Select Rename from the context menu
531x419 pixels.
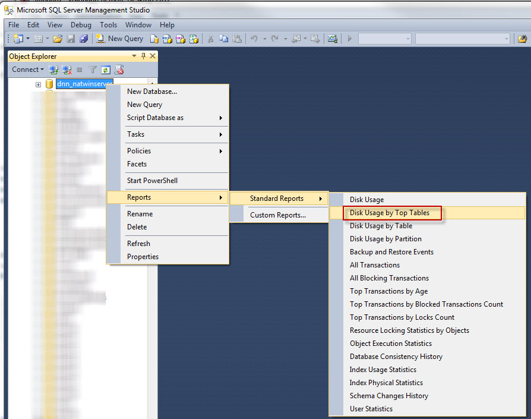[x=140, y=213]
